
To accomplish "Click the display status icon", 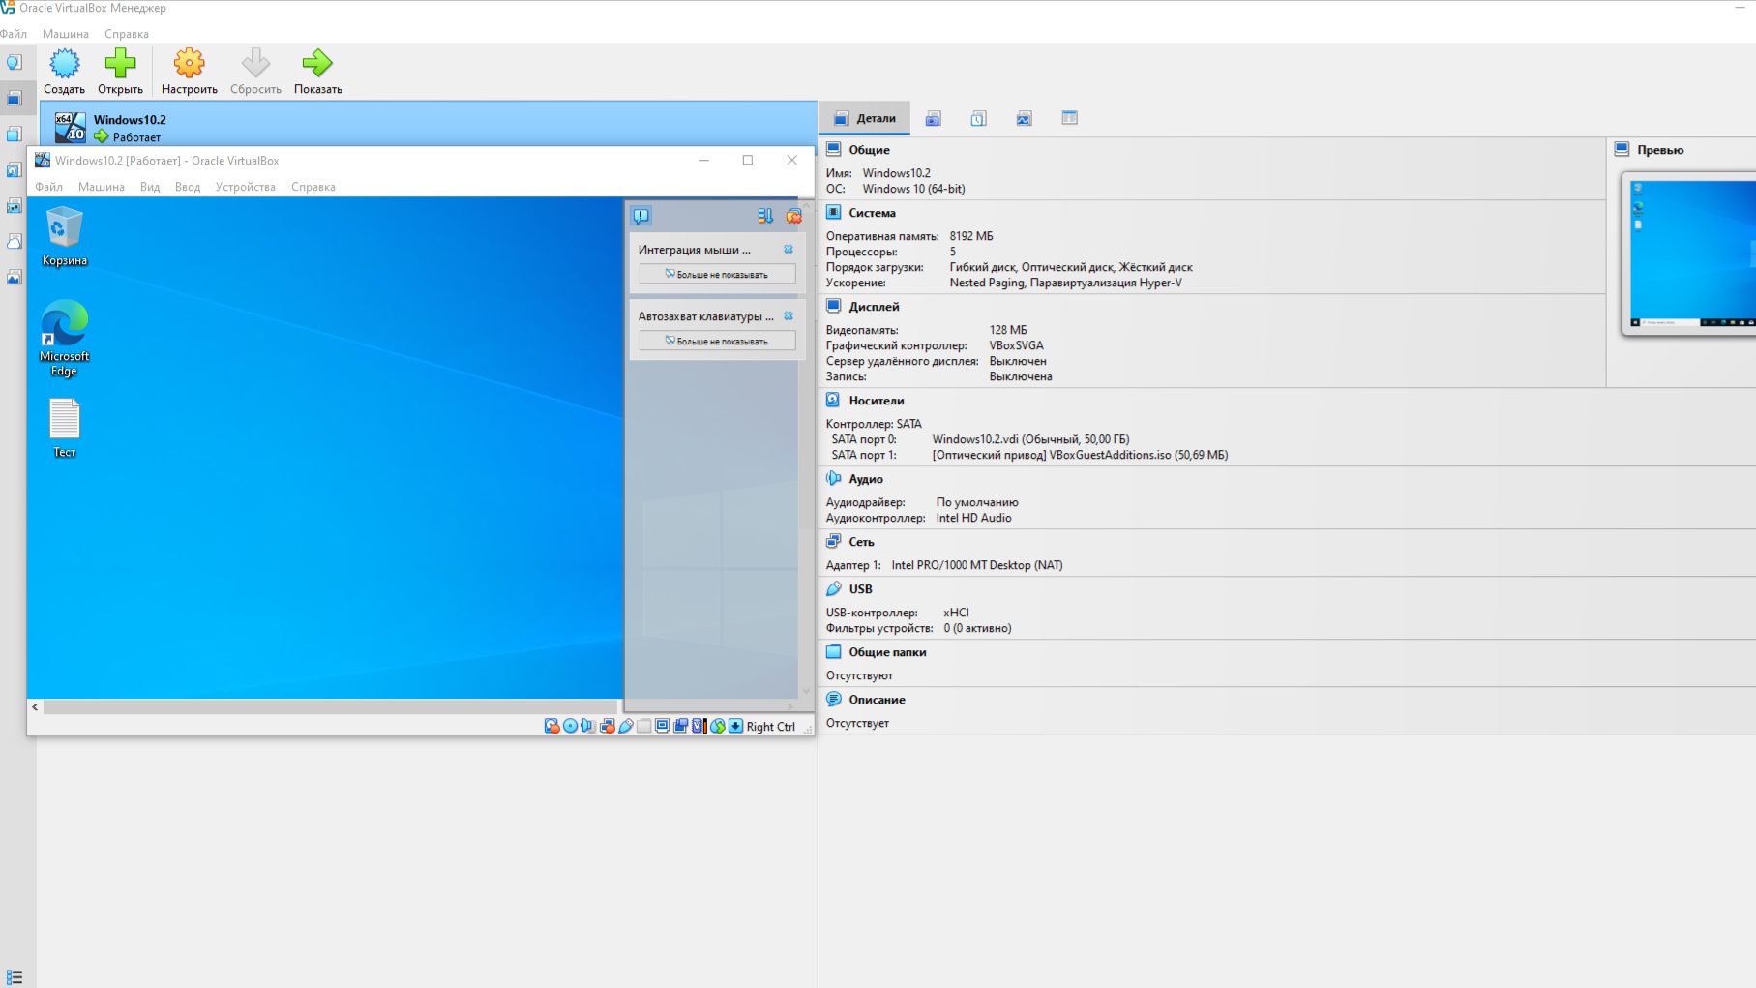I will [x=662, y=726].
